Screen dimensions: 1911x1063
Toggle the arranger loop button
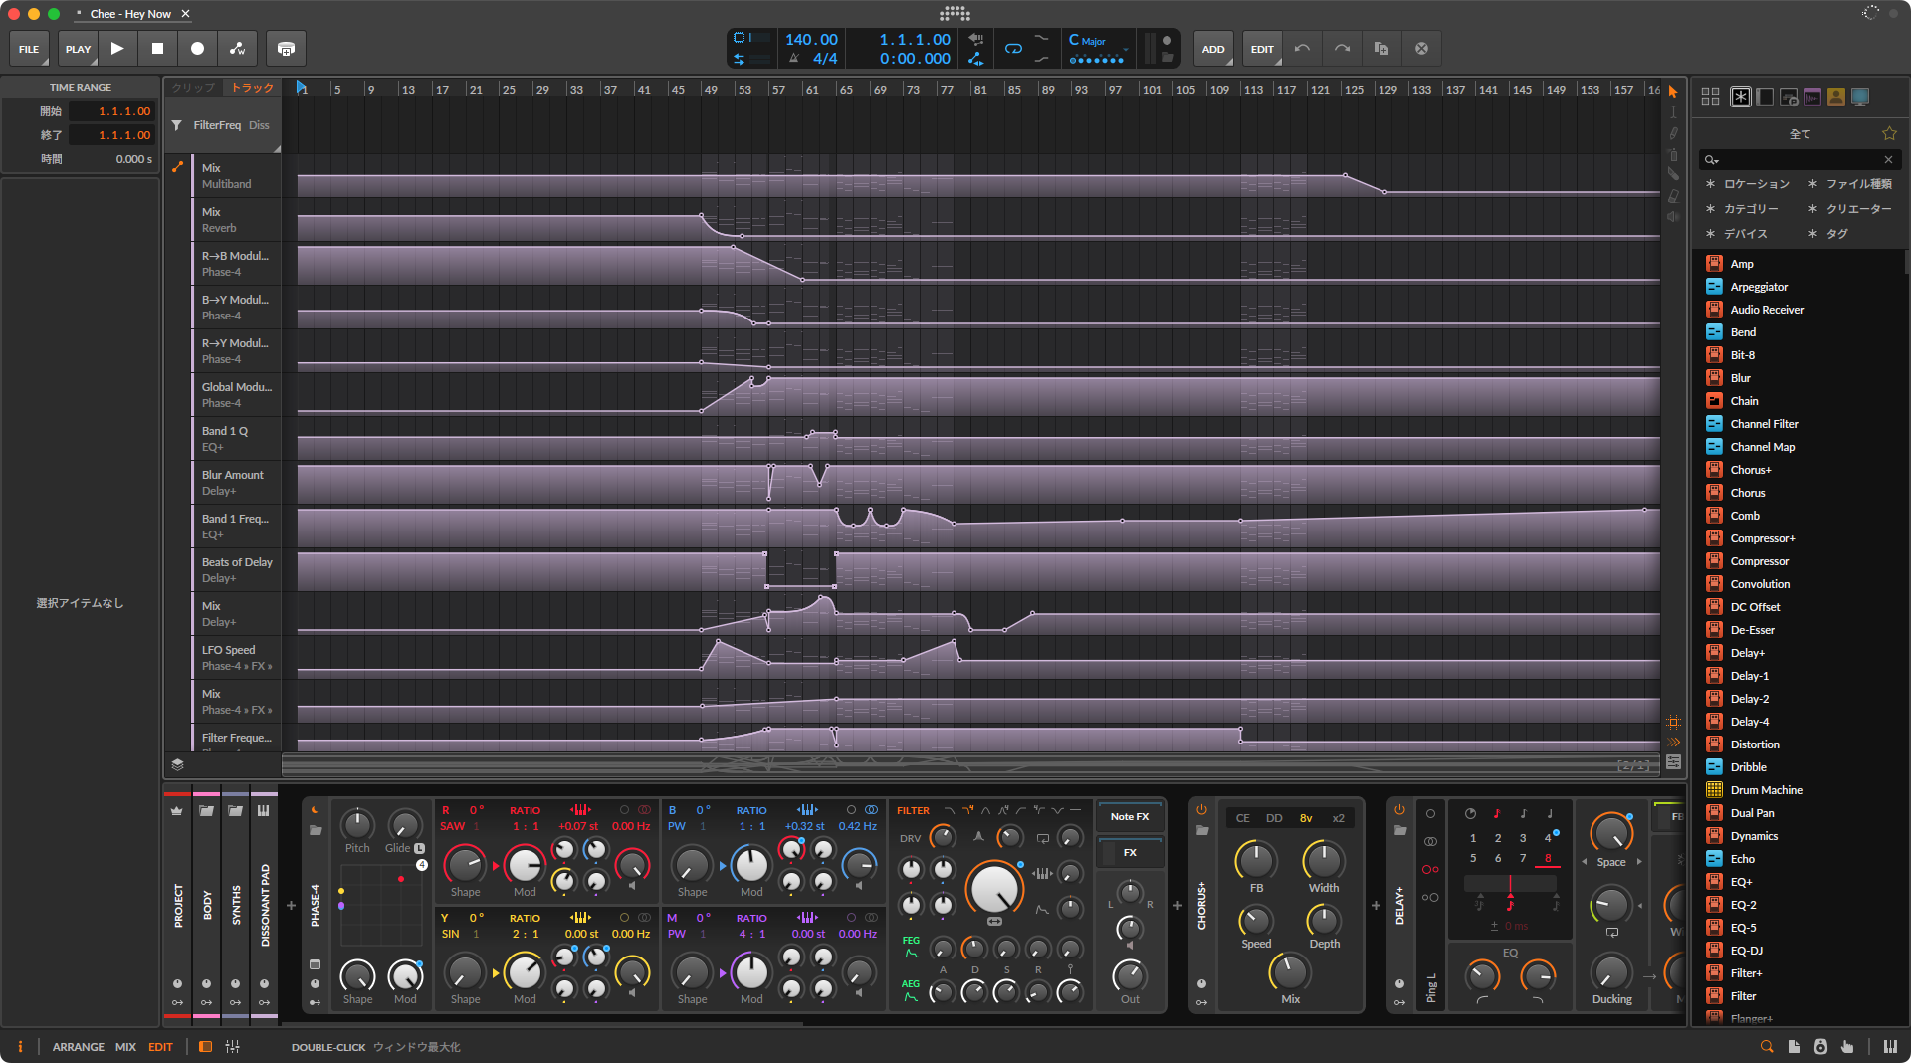pos(1013,48)
